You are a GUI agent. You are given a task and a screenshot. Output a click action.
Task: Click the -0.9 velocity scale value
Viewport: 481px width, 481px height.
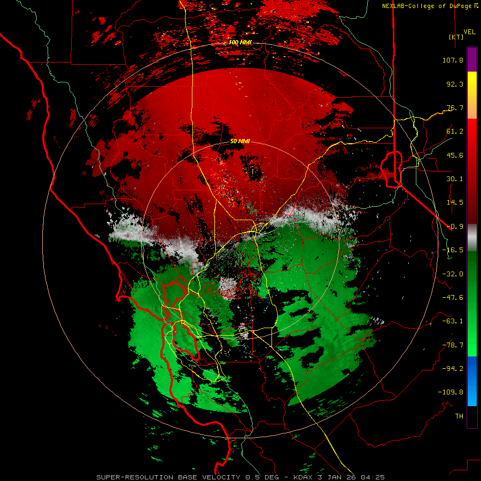point(455,227)
